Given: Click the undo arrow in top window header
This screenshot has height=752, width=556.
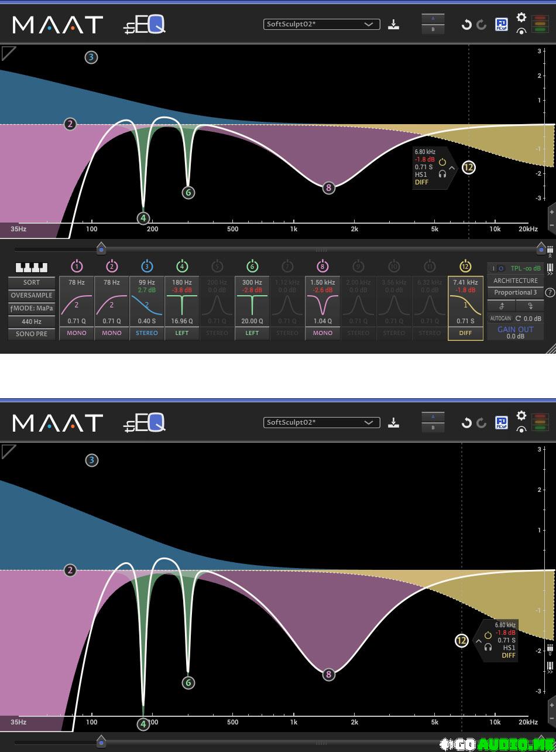Looking at the screenshot, I should [466, 25].
